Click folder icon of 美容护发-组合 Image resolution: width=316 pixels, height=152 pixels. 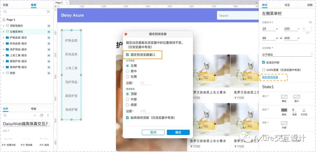[7, 61]
